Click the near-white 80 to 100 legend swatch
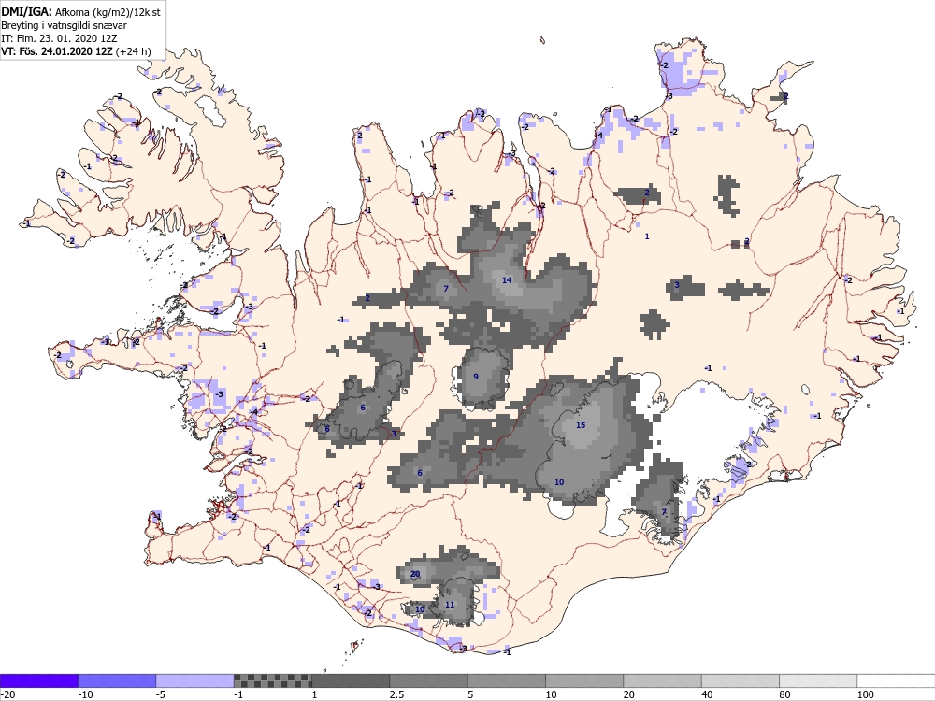The height and width of the screenshot is (701, 935). pos(818,680)
